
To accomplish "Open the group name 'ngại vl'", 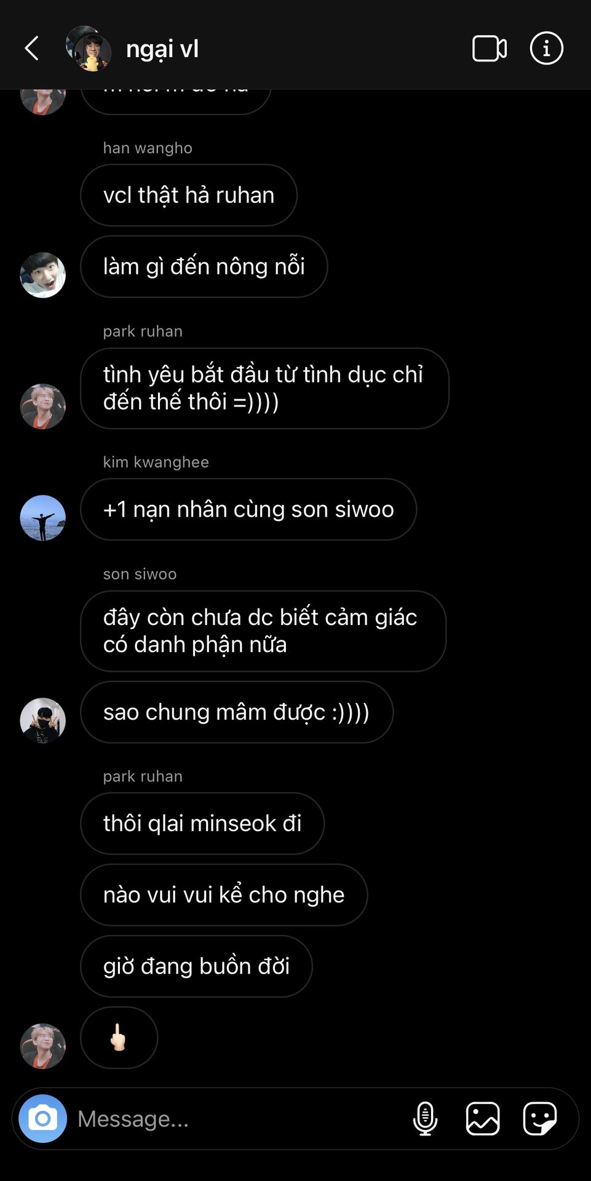I will coord(162,49).
